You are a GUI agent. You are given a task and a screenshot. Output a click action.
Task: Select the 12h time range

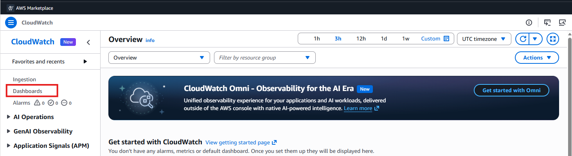point(361,39)
